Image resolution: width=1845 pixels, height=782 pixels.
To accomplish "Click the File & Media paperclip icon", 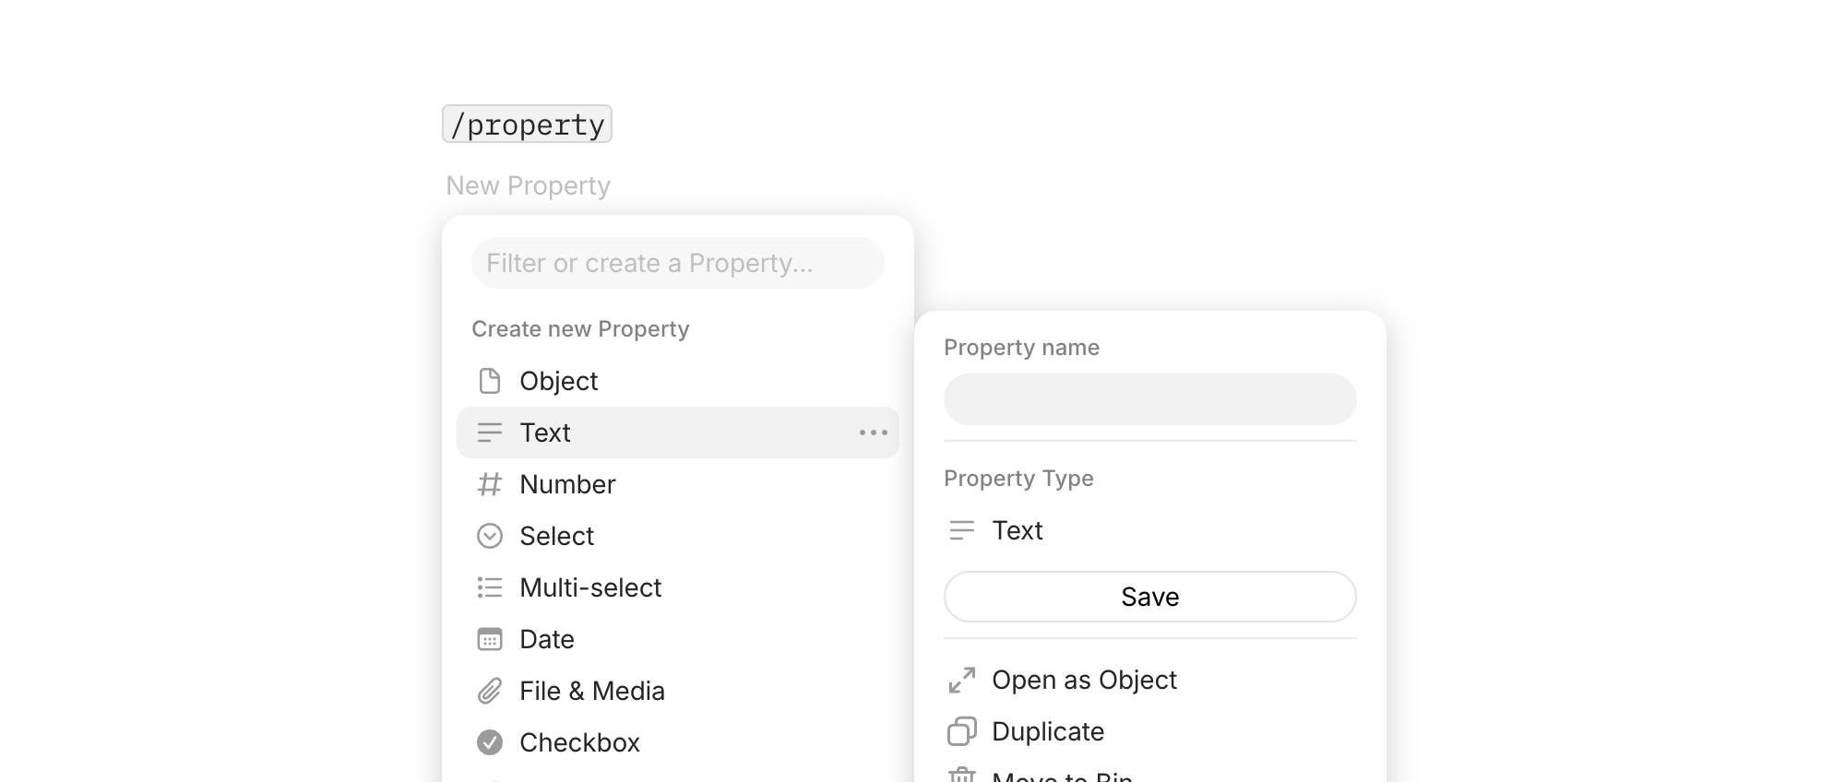I will point(490,691).
